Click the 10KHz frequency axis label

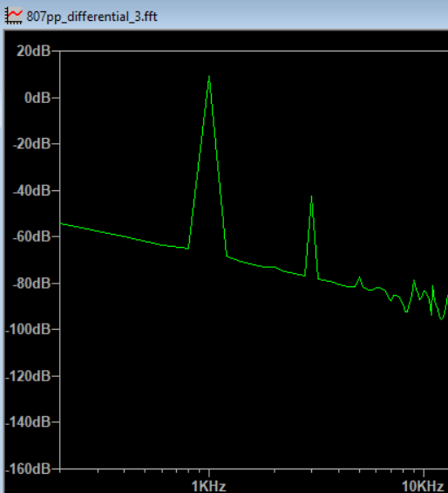(423, 486)
